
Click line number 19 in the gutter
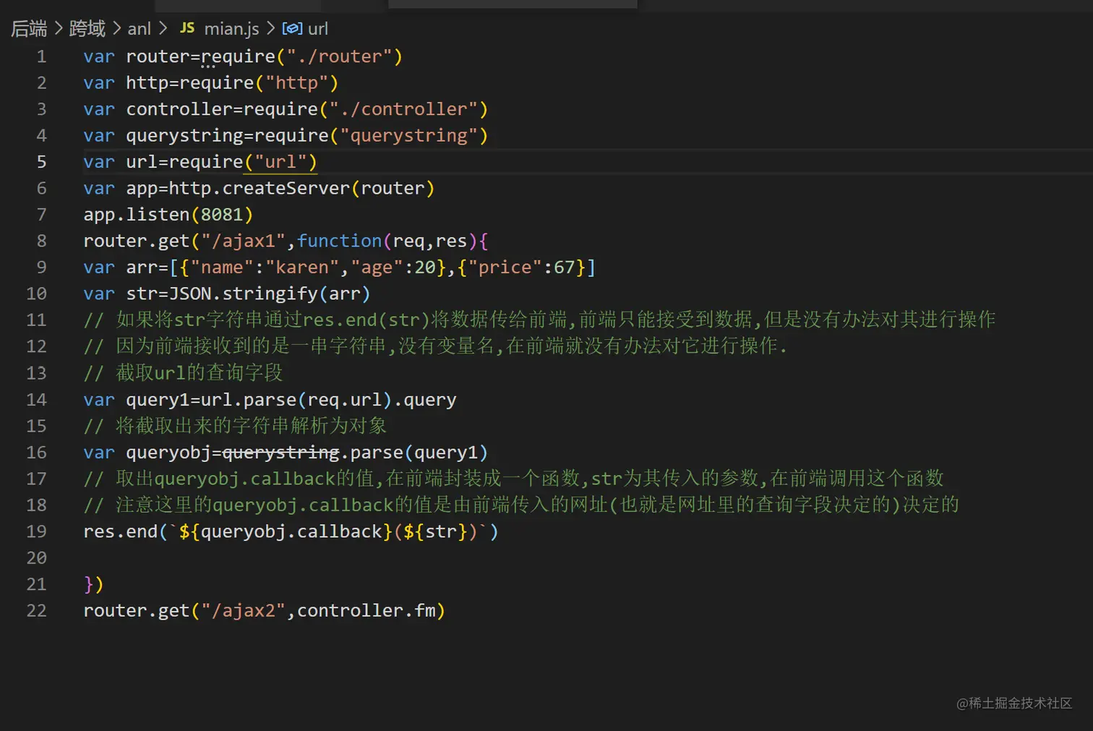[x=36, y=531]
